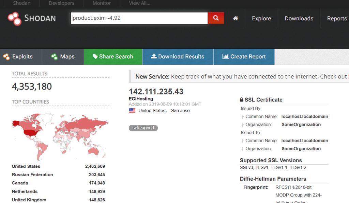Click the search query input field
The height and width of the screenshot is (203, 349).
pyautogui.click(x=139, y=18)
